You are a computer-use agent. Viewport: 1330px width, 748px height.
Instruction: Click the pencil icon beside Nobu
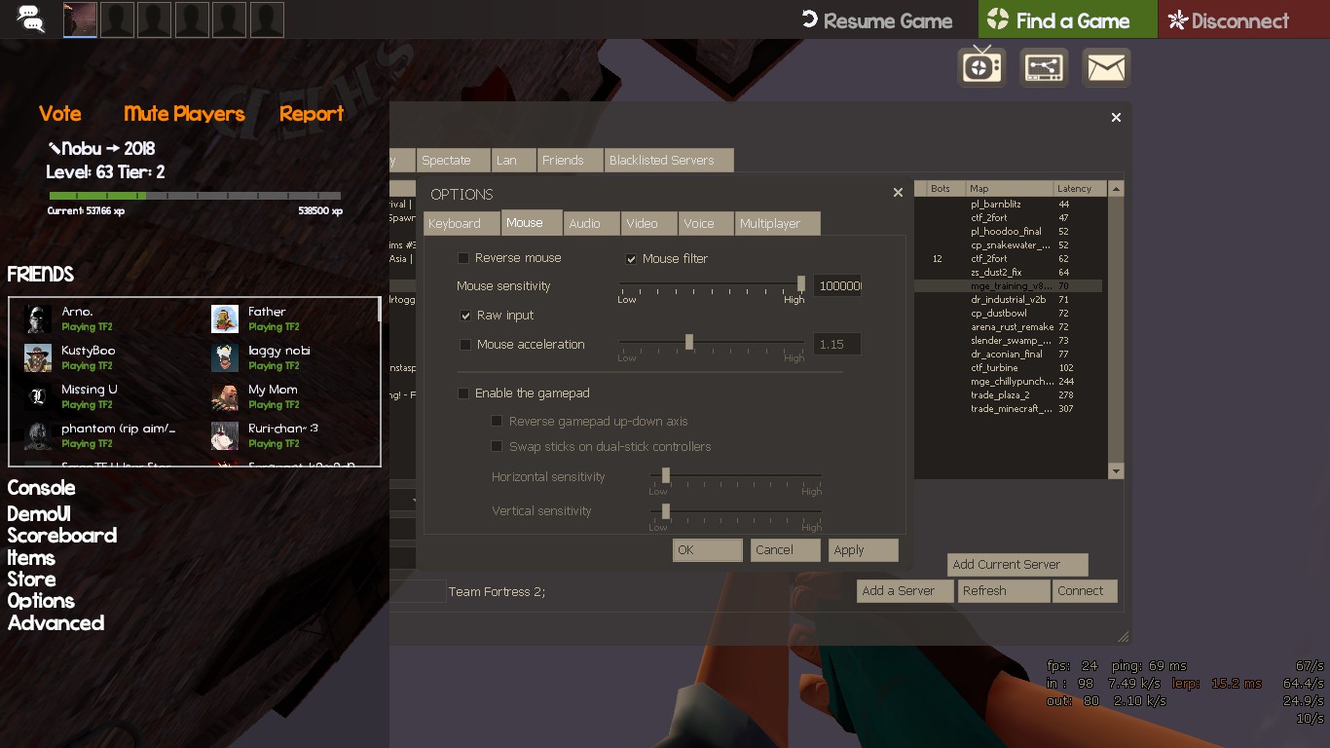pyautogui.click(x=55, y=149)
